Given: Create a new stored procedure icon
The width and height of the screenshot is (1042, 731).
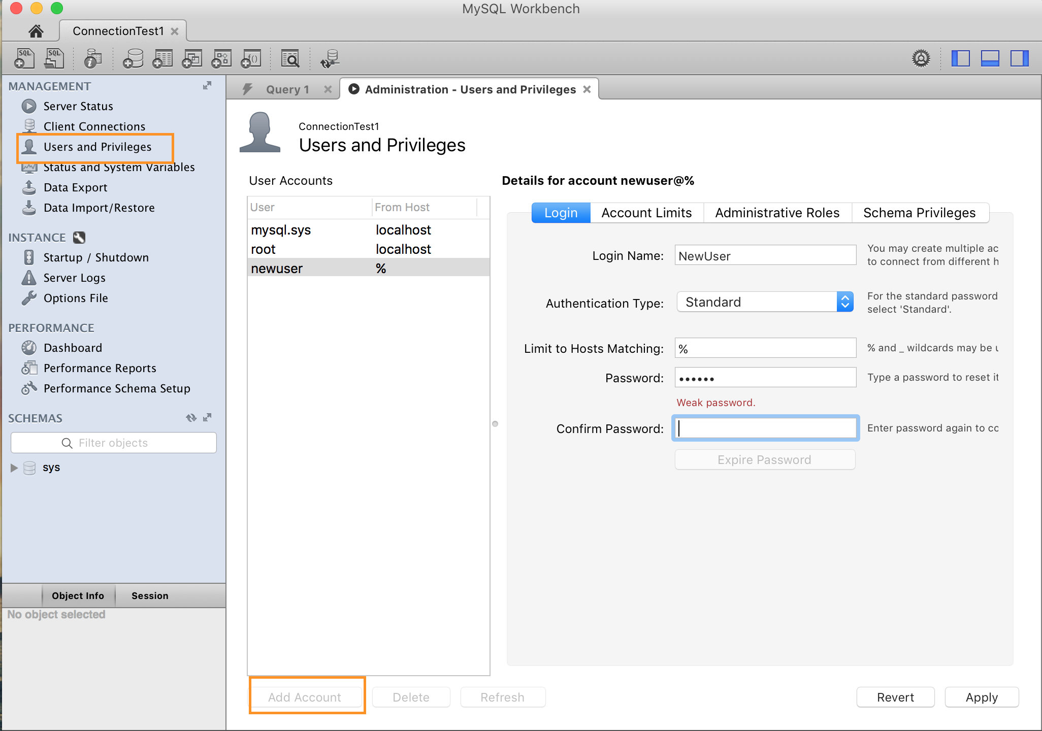Looking at the screenshot, I should pos(221,58).
